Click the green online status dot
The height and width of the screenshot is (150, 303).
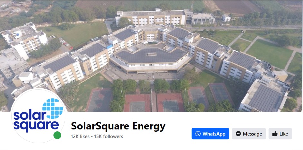[x=57, y=135]
